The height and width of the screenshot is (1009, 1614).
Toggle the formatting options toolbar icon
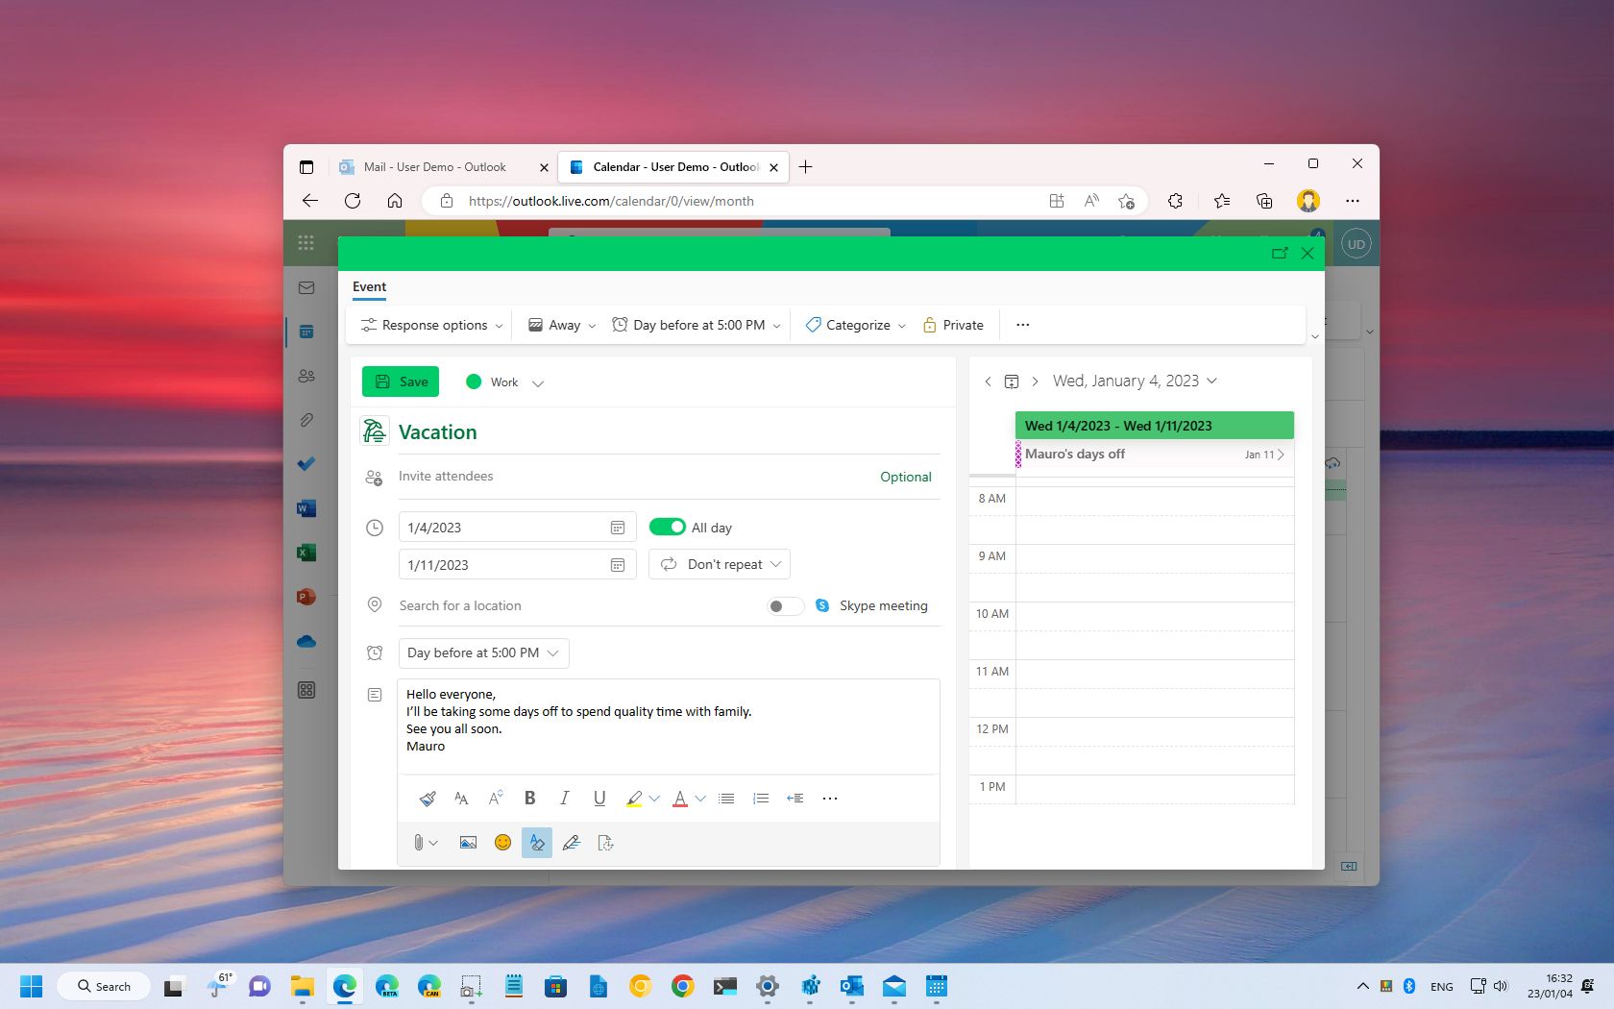537,843
